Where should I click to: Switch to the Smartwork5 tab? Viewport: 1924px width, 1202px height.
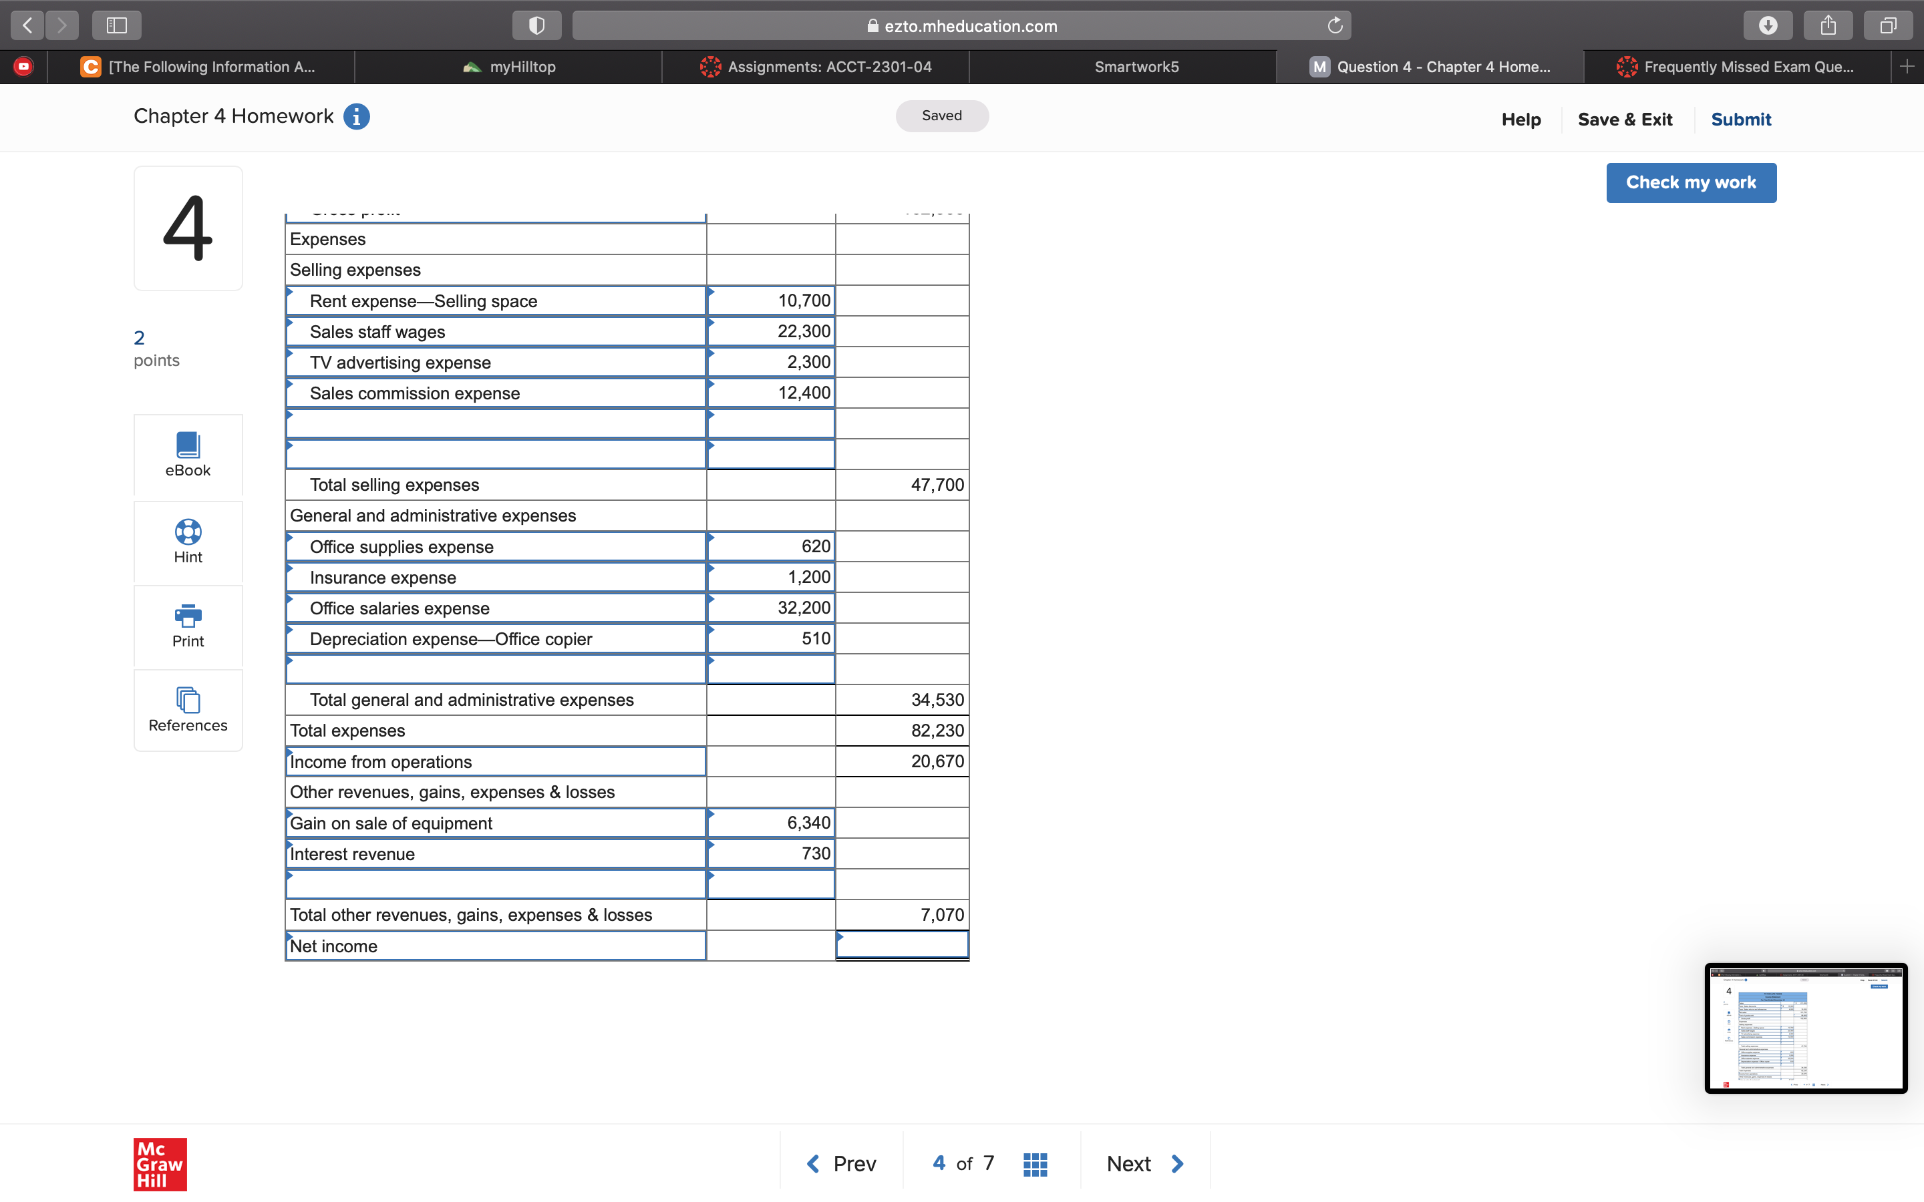1136,67
